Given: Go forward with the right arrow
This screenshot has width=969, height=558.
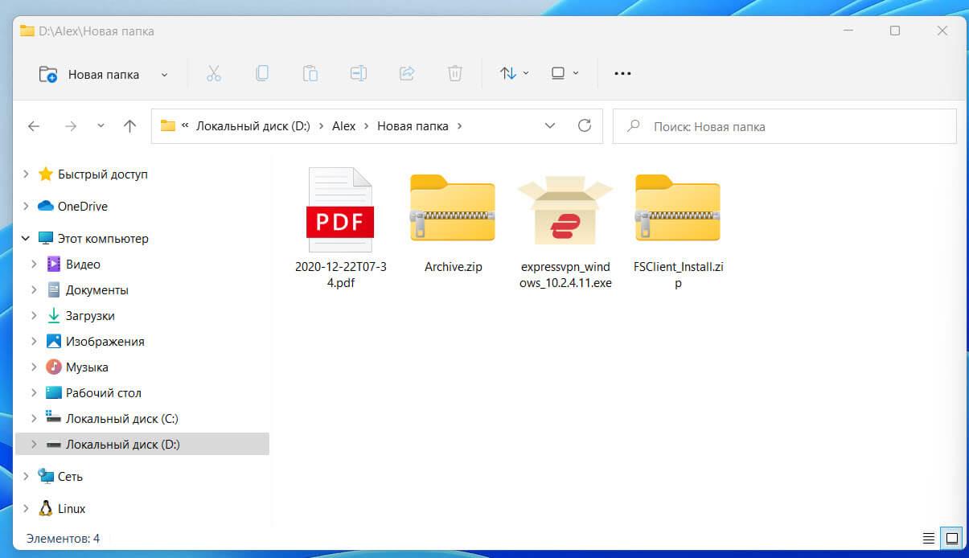Looking at the screenshot, I should click(71, 126).
